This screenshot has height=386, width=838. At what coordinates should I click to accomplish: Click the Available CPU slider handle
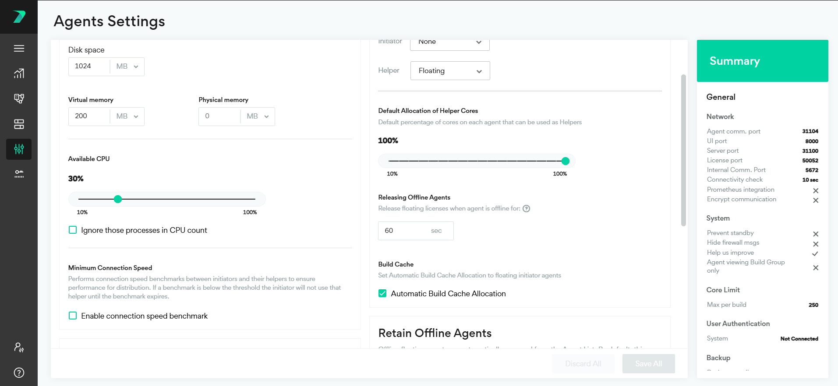[118, 200]
